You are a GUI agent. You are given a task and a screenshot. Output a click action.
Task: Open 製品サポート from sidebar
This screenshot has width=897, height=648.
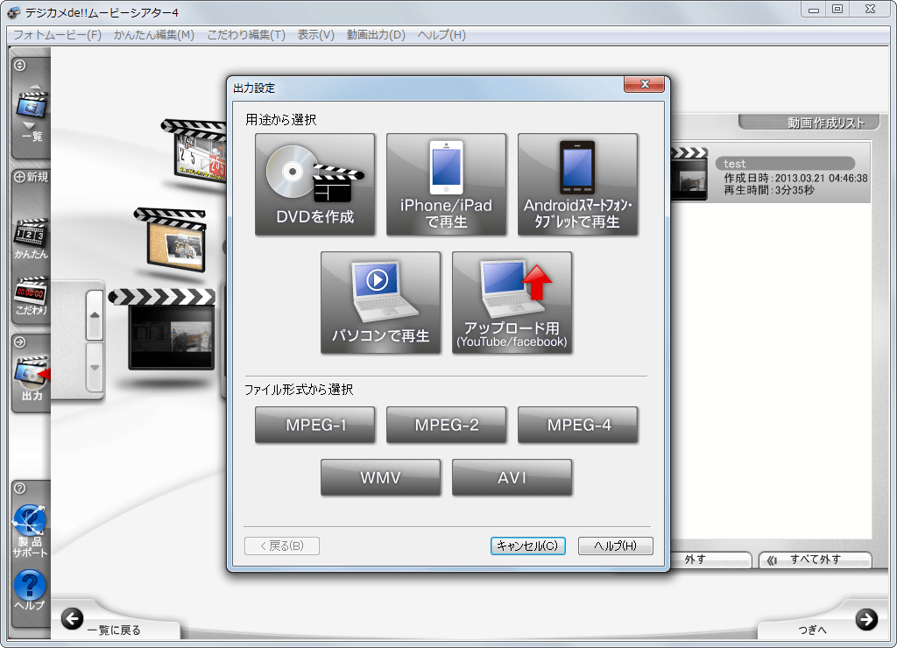[x=31, y=531]
